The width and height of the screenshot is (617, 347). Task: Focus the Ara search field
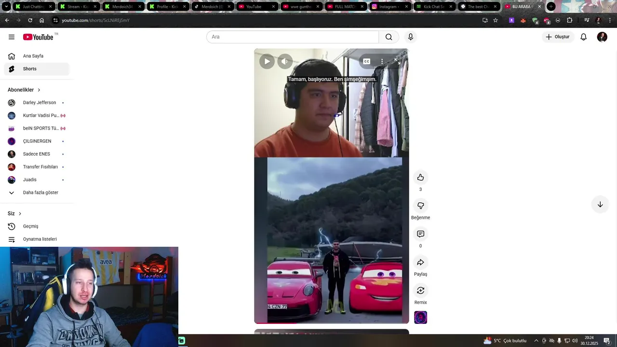(293, 37)
